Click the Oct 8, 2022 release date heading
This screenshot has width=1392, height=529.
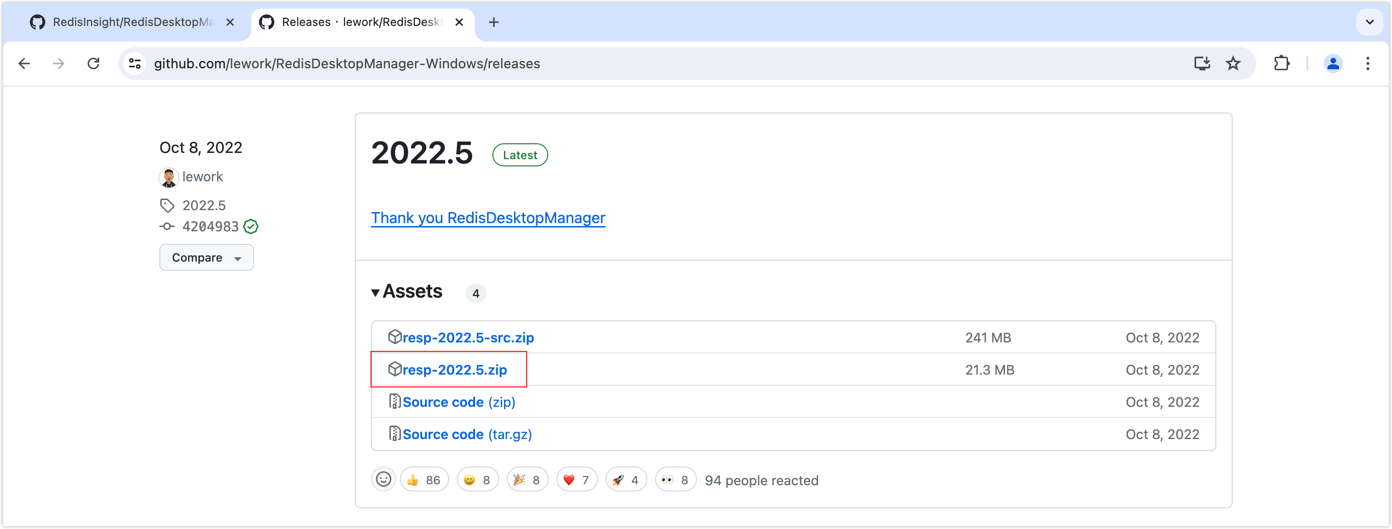(201, 147)
